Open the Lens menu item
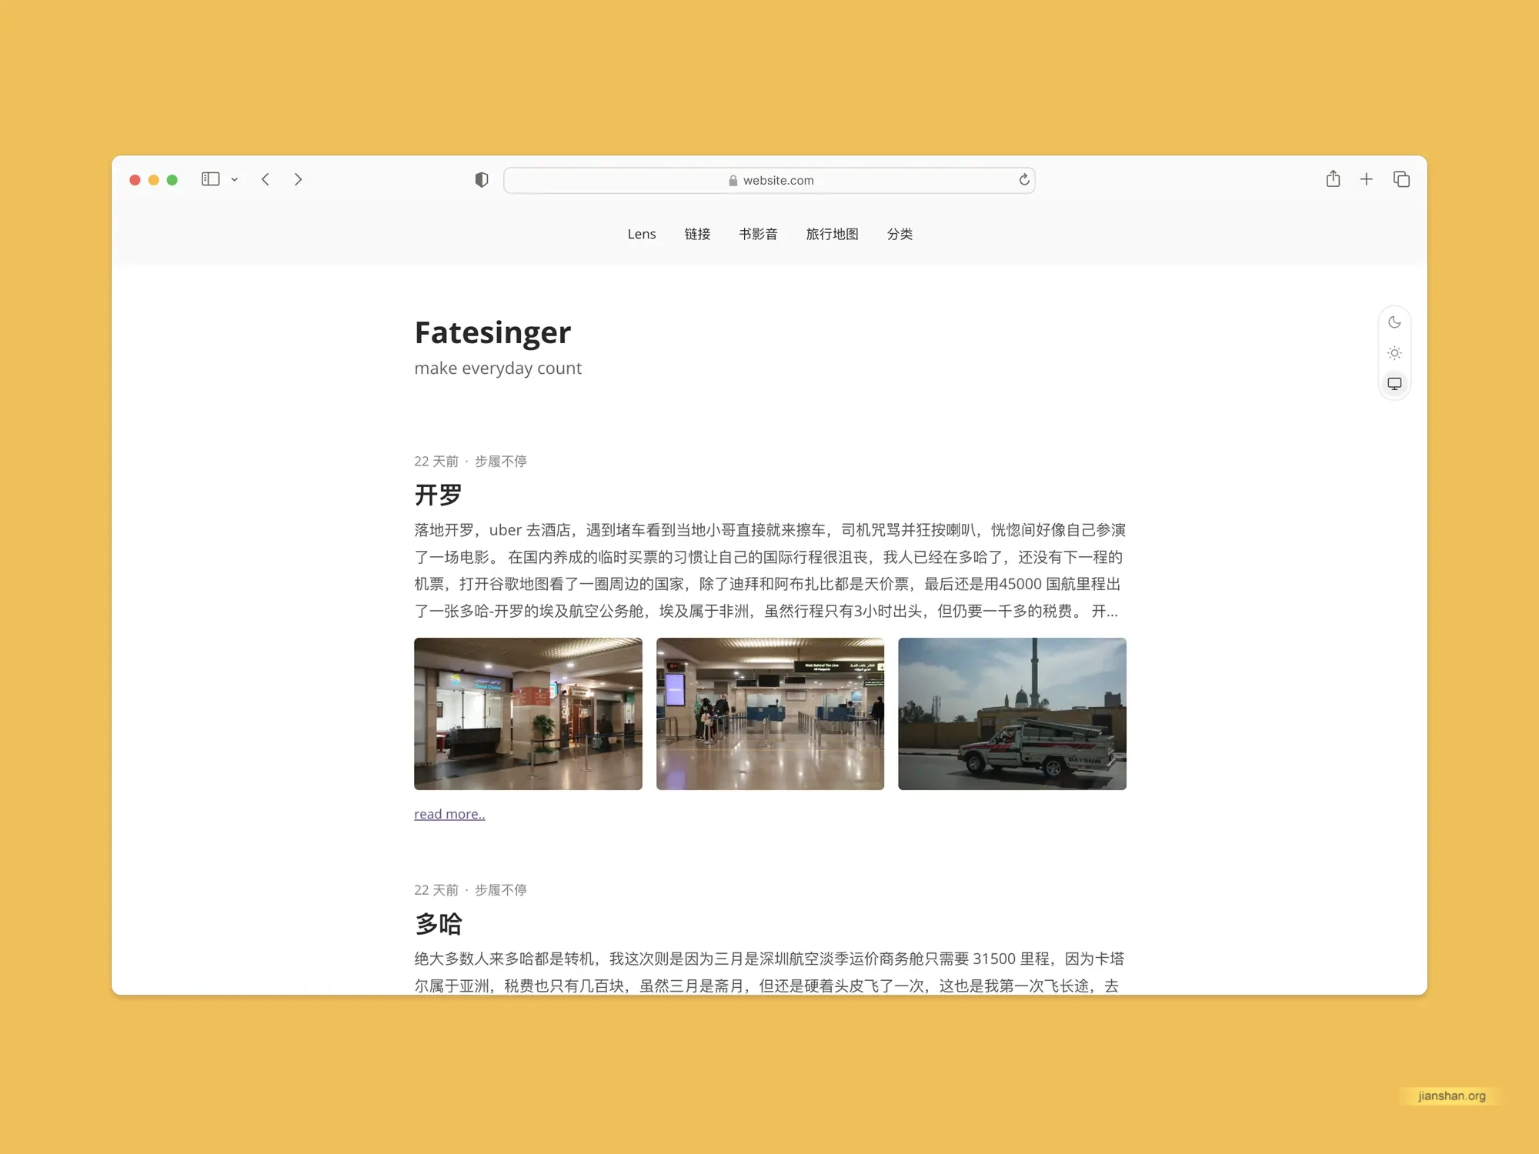The height and width of the screenshot is (1154, 1539). [x=642, y=234]
